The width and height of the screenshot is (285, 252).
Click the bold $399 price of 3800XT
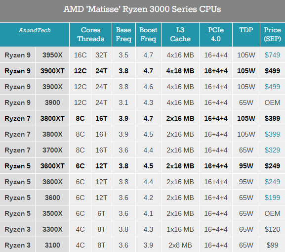click(x=272, y=118)
